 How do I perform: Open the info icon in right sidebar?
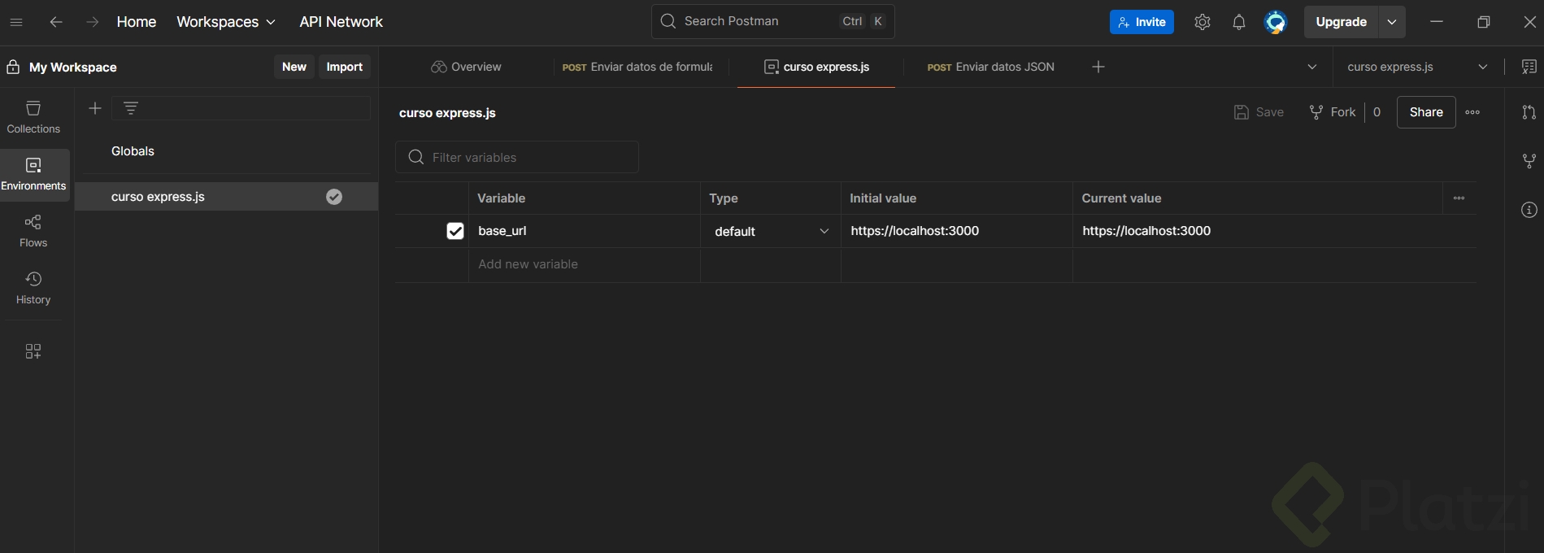tap(1529, 210)
